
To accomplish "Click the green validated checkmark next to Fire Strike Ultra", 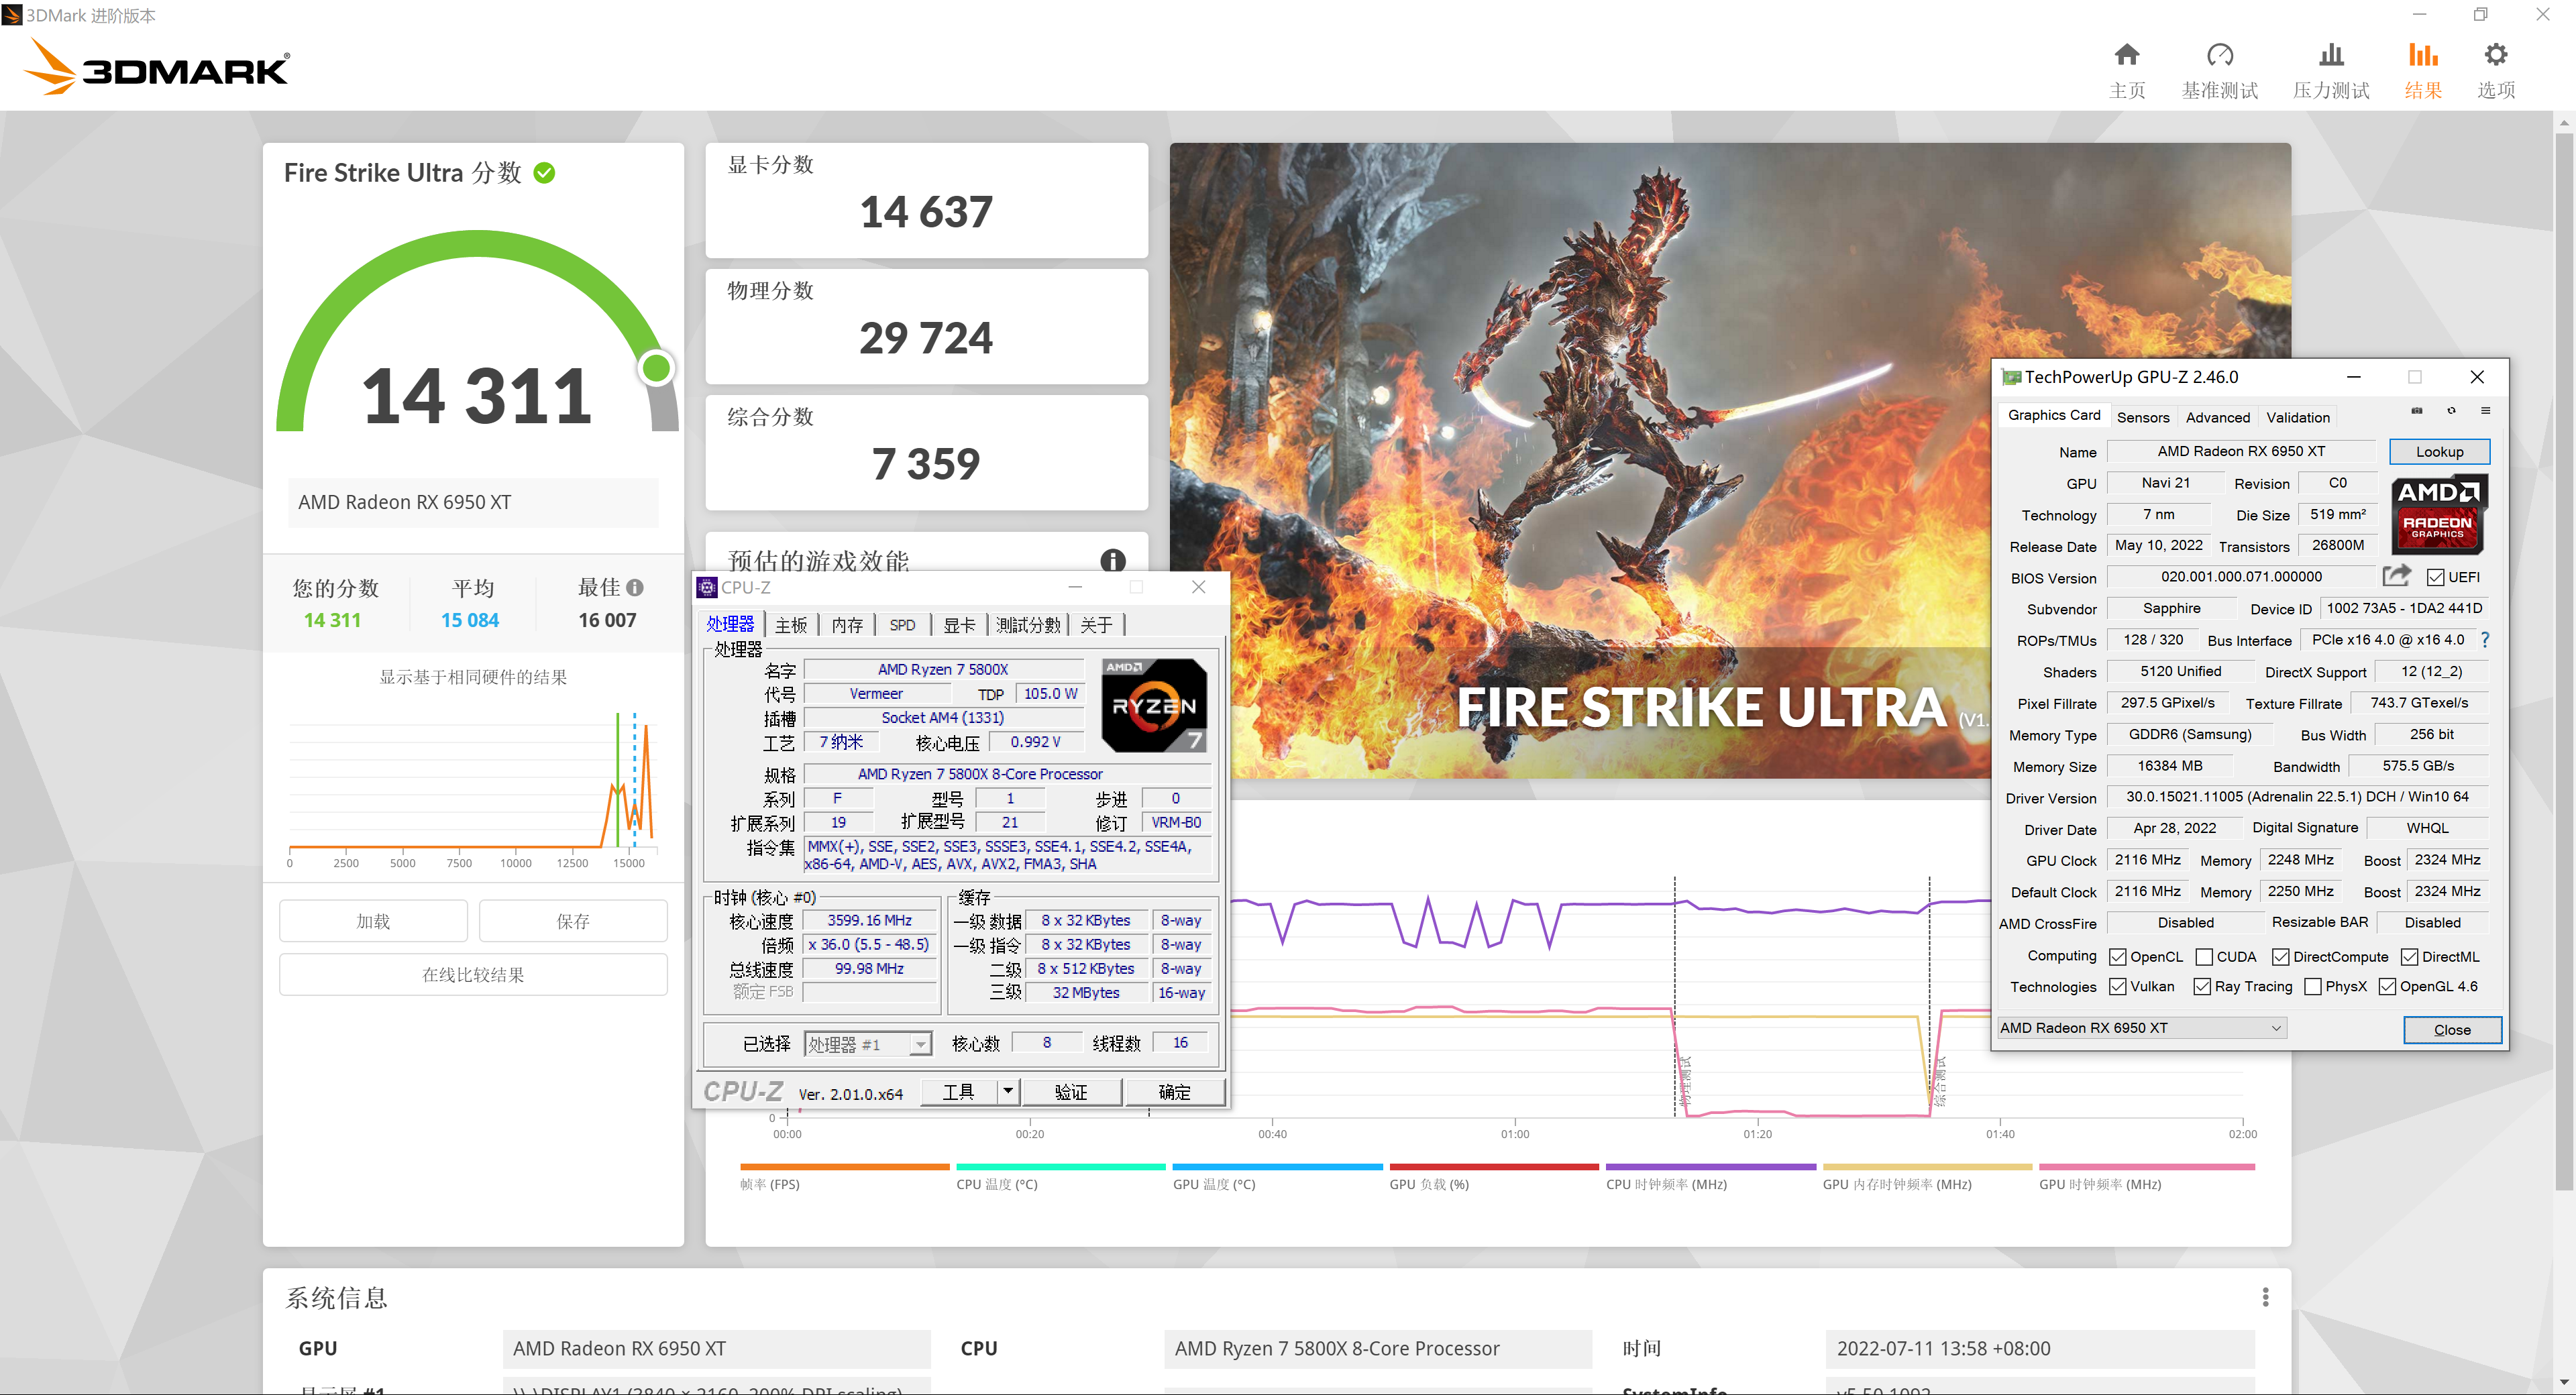I will tap(544, 173).
